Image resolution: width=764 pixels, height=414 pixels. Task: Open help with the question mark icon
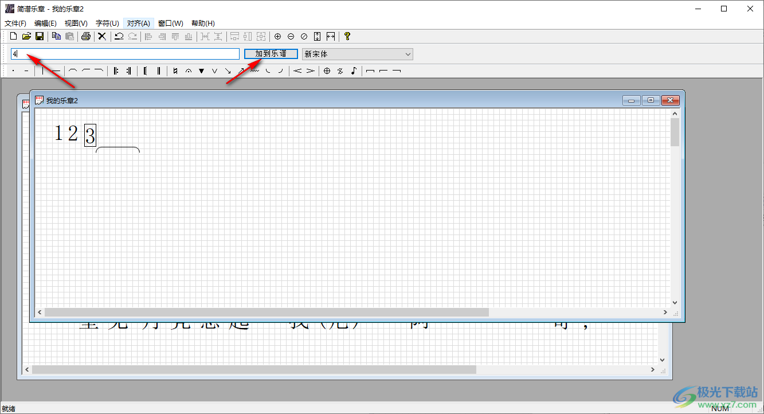(x=347, y=36)
